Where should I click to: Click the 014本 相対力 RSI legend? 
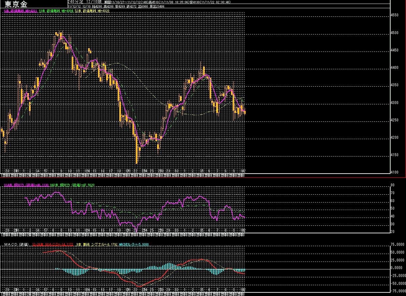coord(26,185)
